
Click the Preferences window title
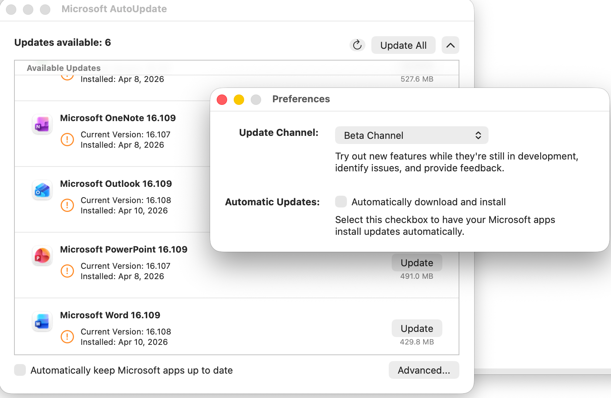tap(301, 99)
